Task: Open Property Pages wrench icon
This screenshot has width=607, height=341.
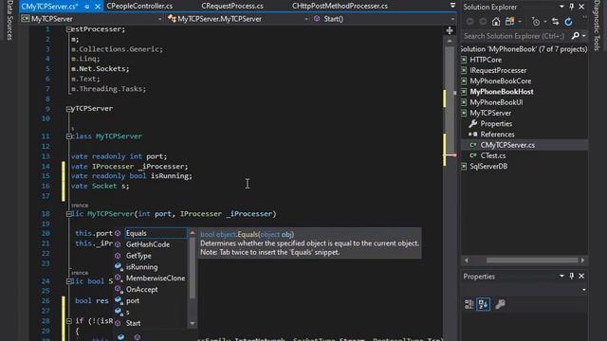Action: (x=500, y=304)
